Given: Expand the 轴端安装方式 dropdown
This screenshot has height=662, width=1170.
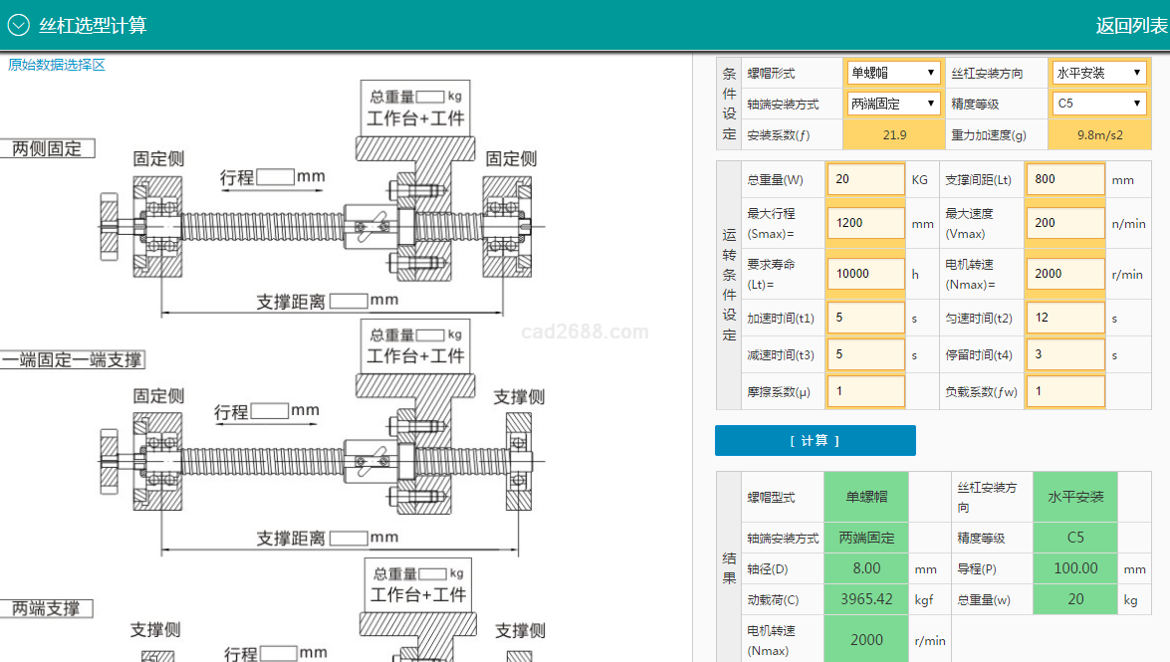Looking at the screenshot, I should [893, 104].
